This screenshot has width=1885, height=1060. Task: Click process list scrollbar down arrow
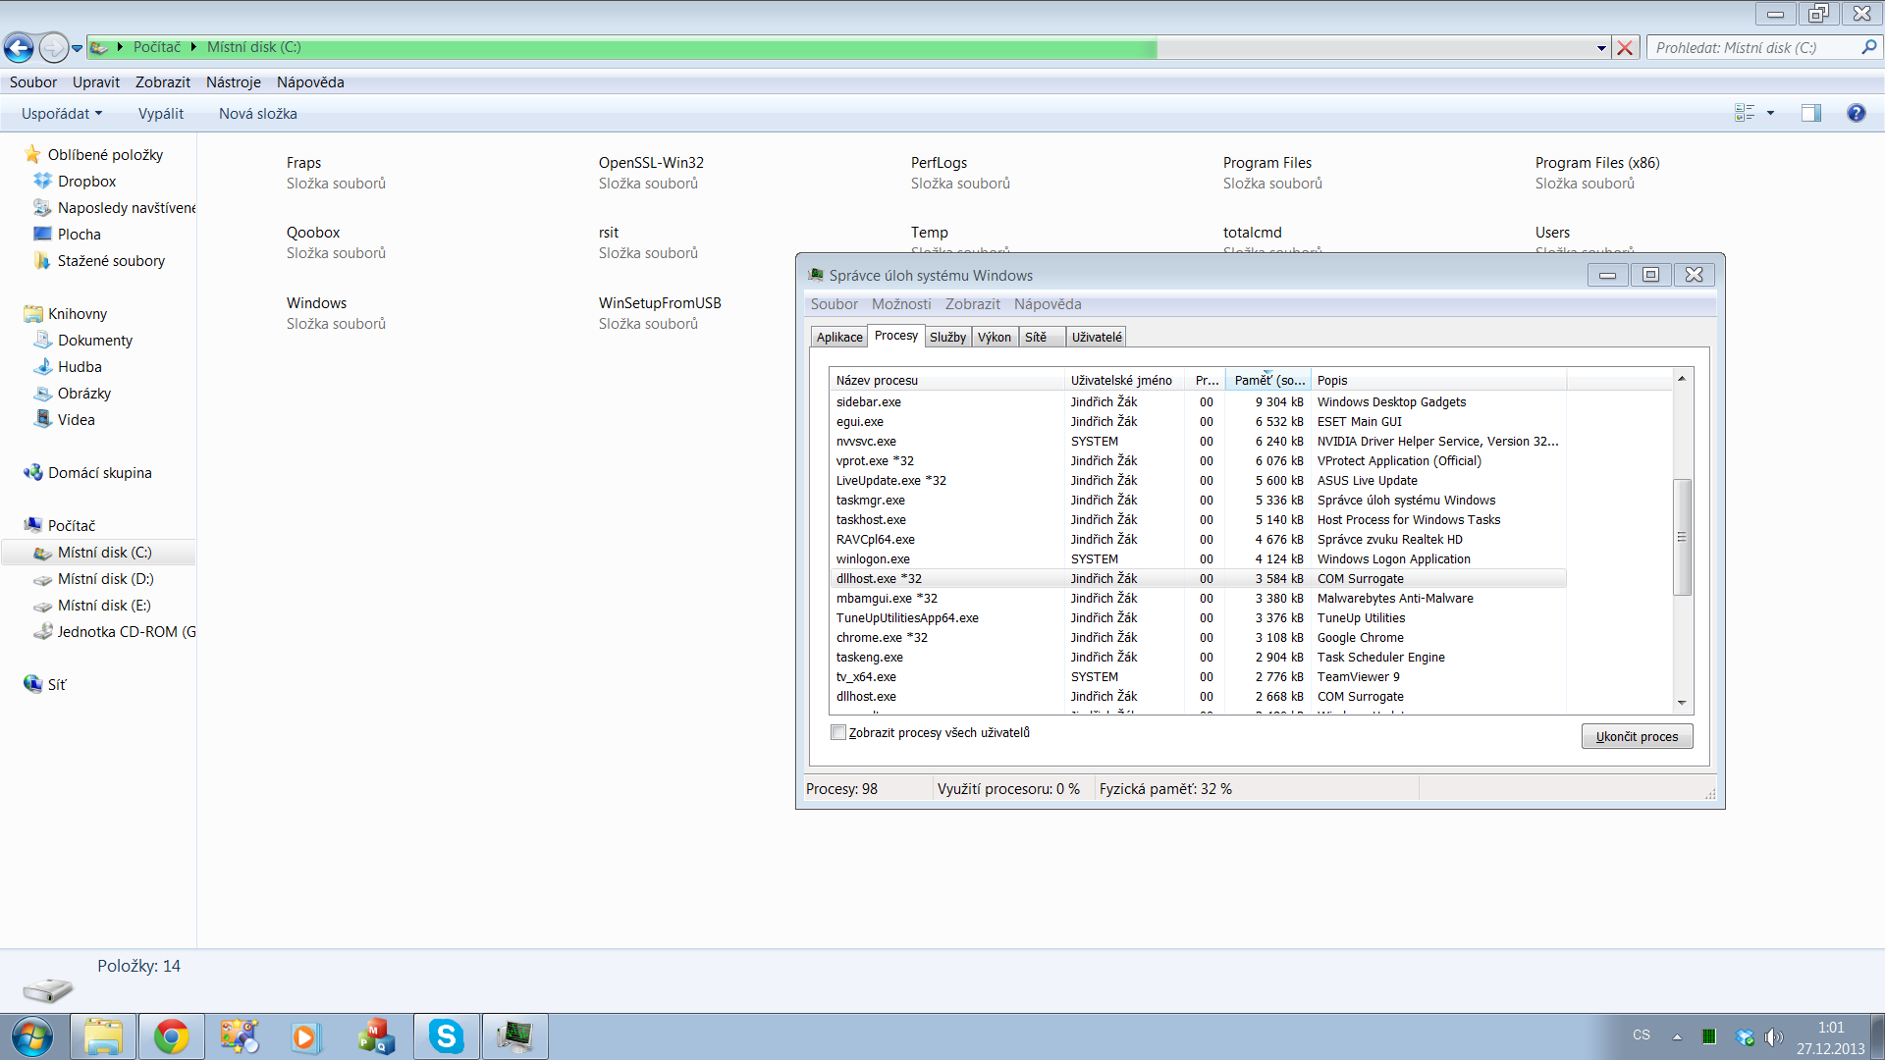(1682, 703)
